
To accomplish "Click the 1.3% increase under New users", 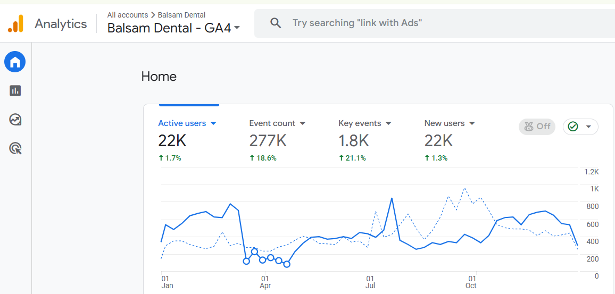I will (436, 158).
